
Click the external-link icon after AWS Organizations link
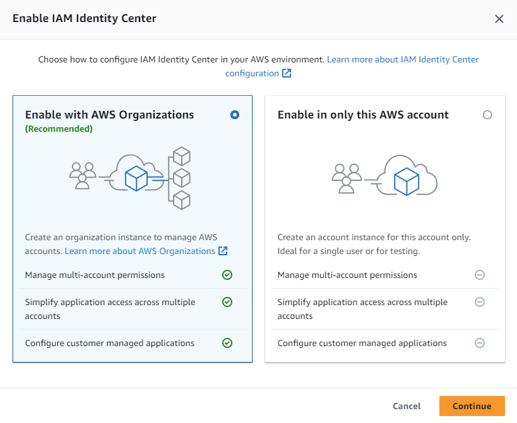tap(222, 250)
